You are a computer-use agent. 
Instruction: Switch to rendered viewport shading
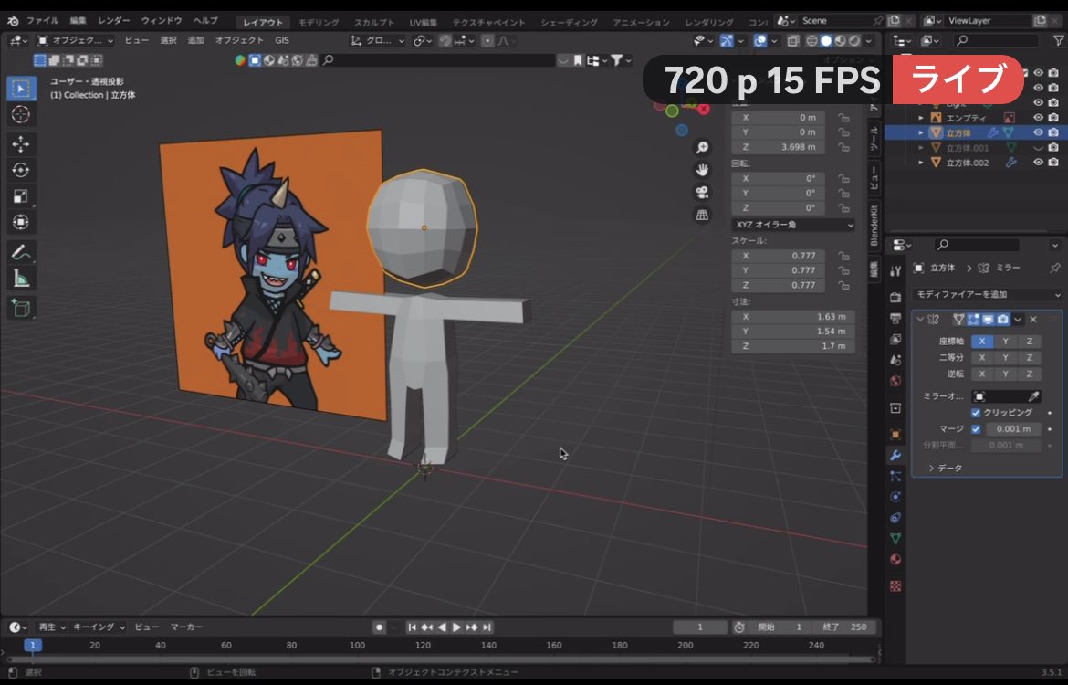click(x=854, y=41)
